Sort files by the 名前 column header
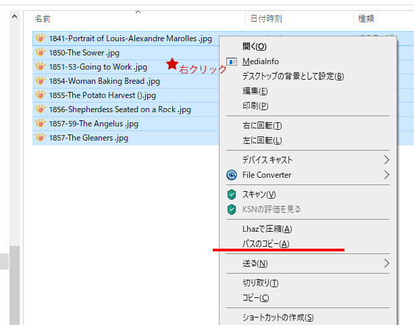The height and width of the screenshot is (325, 414). pos(43,19)
